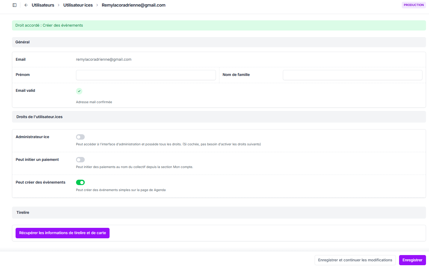The width and height of the screenshot is (429, 267).
Task: Focus the Prénom input field
Action: (146, 75)
